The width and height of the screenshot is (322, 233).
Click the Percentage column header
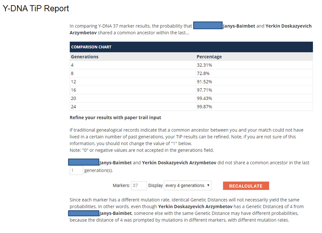tap(209, 57)
